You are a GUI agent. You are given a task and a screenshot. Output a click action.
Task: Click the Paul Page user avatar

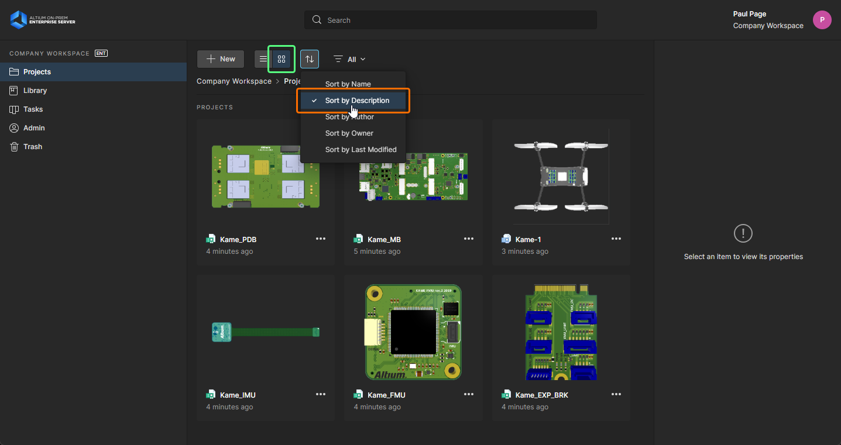click(x=822, y=20)
